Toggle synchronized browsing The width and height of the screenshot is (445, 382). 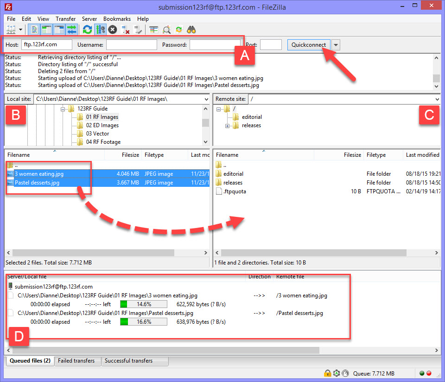point(179,30)
